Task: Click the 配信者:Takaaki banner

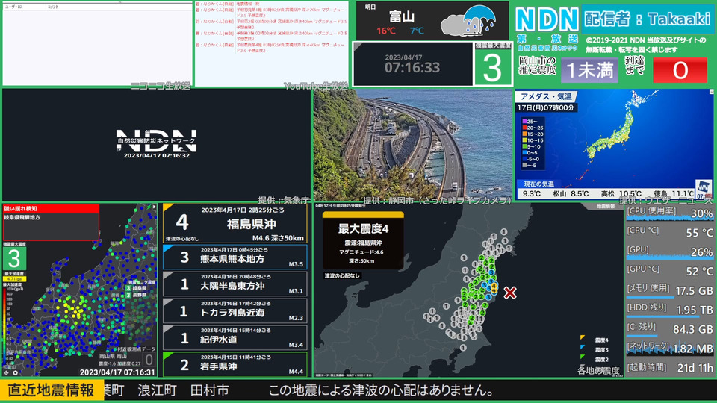Action: click(x=648, y=19)
